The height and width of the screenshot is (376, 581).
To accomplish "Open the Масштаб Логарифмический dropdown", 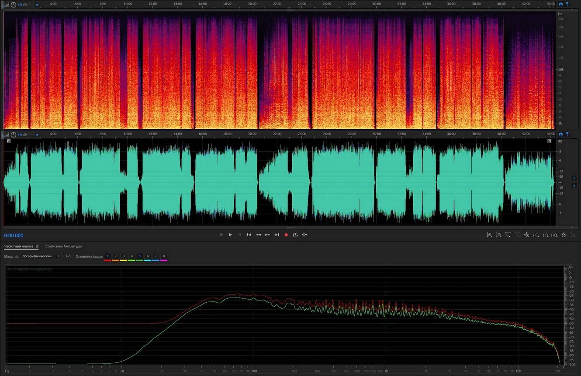I will (x=41, y=256).
